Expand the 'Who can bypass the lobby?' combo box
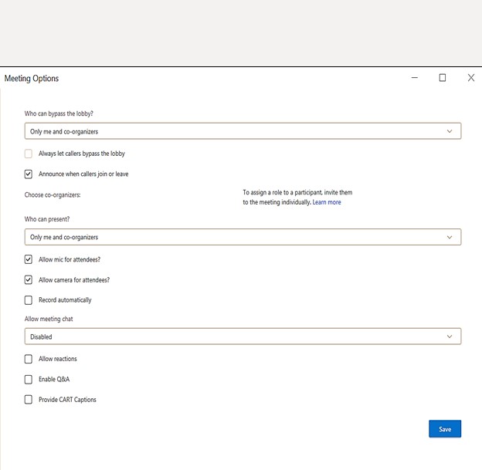Image resolution: width=482 pixels, height=470 pixels. coord(243,131)
